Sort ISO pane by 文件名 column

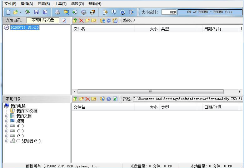pos(103,29)
